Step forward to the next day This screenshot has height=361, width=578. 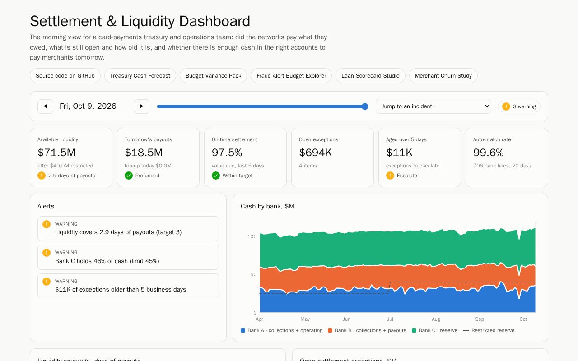click(x=141, y=106)
